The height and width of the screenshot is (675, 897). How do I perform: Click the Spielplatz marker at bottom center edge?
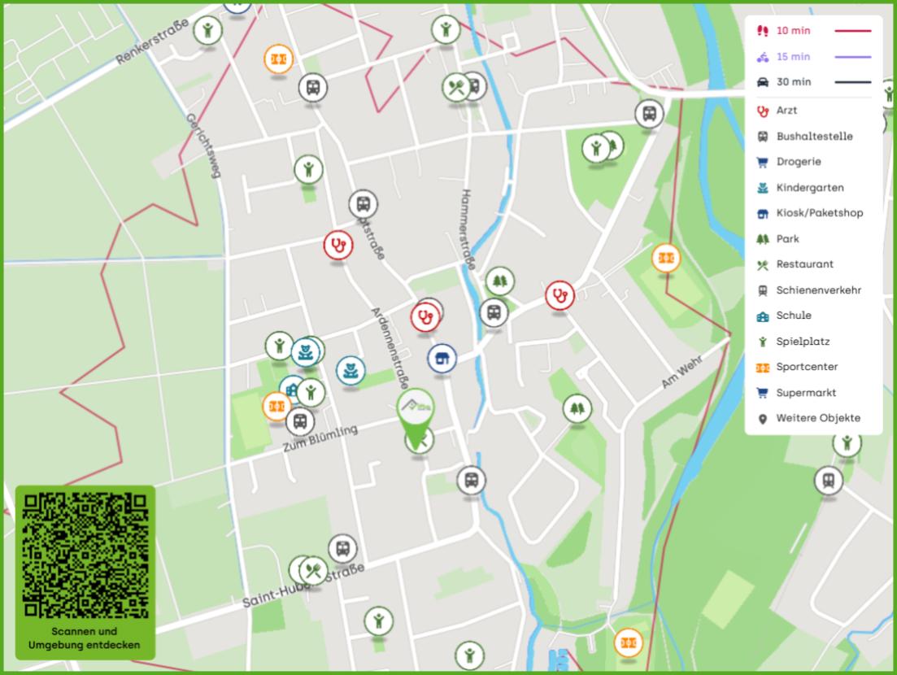(x=470, y=655)
